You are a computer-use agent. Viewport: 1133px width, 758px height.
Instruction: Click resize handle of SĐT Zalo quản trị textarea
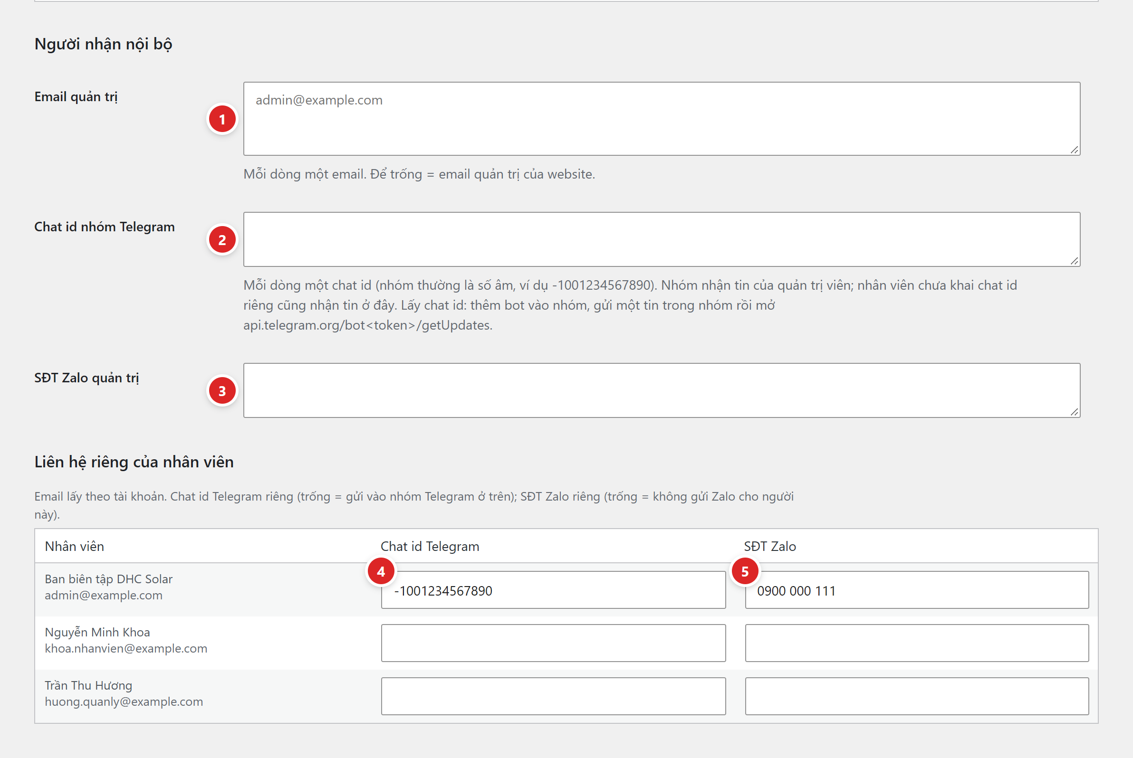(x=1075, y=412)
